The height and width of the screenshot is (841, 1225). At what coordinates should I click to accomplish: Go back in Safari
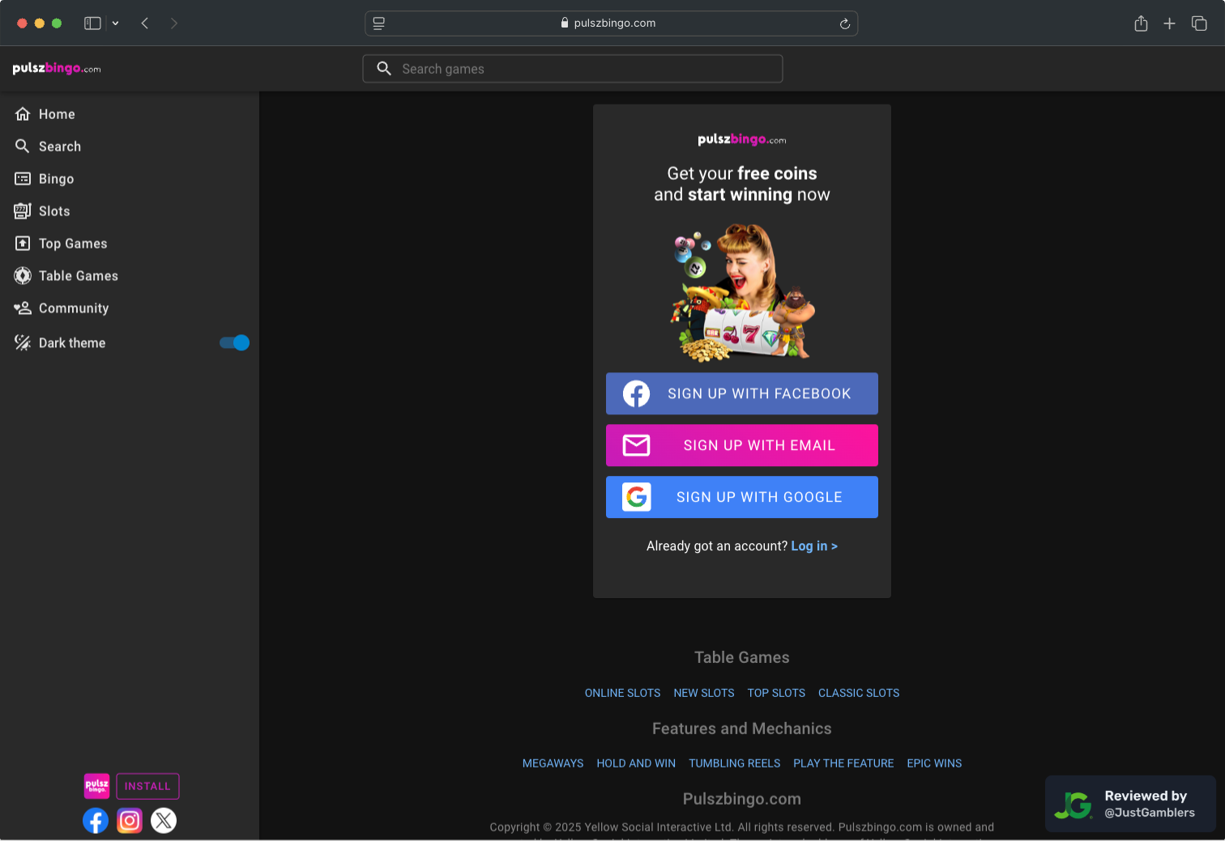[145, 23]
